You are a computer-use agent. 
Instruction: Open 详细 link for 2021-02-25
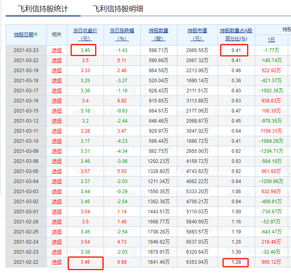pyautogui.click(x=56, y=232)
